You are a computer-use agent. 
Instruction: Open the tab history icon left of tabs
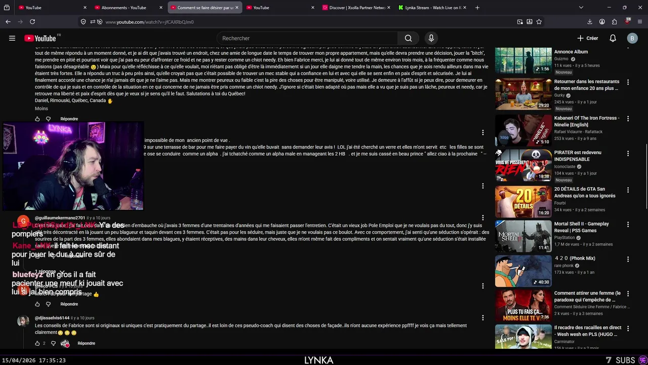click(x=7, y=8)
